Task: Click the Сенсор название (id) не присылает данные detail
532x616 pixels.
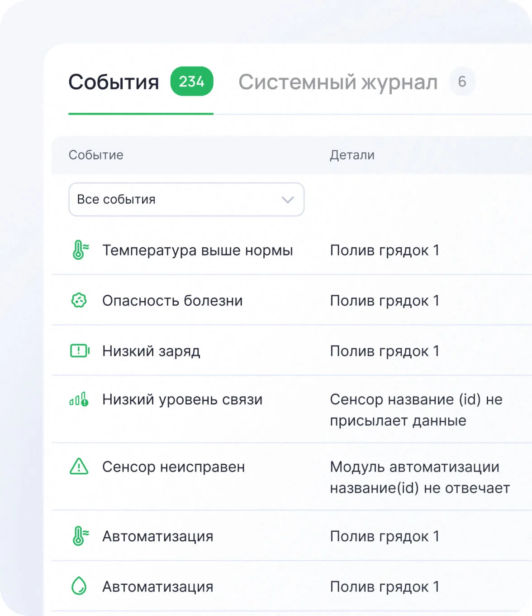Action: point(416,410)
